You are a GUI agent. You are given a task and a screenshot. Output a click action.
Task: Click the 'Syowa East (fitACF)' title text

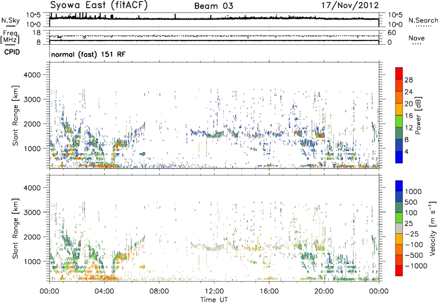tap(99, 5)
